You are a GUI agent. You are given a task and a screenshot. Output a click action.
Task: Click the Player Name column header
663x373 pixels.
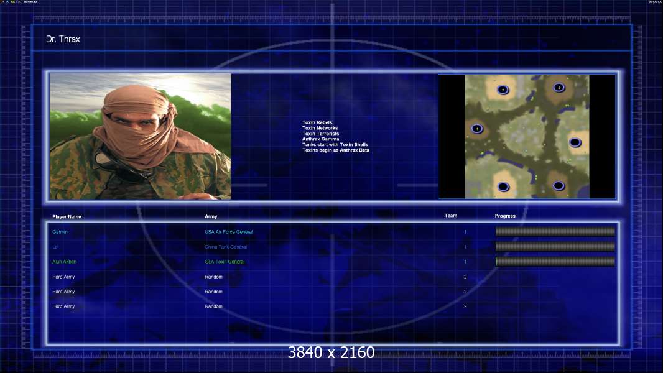point(67,217)
